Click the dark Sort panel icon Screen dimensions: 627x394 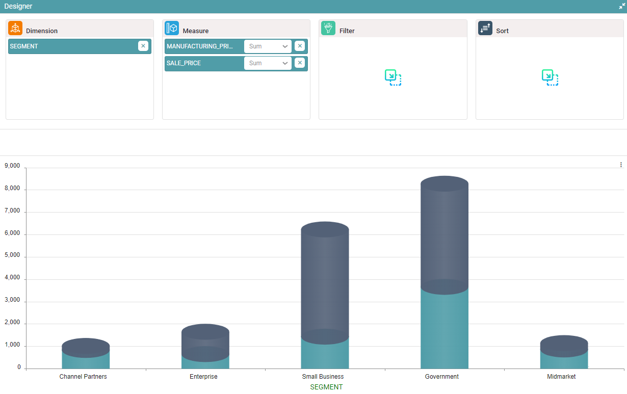pos(485,29)
